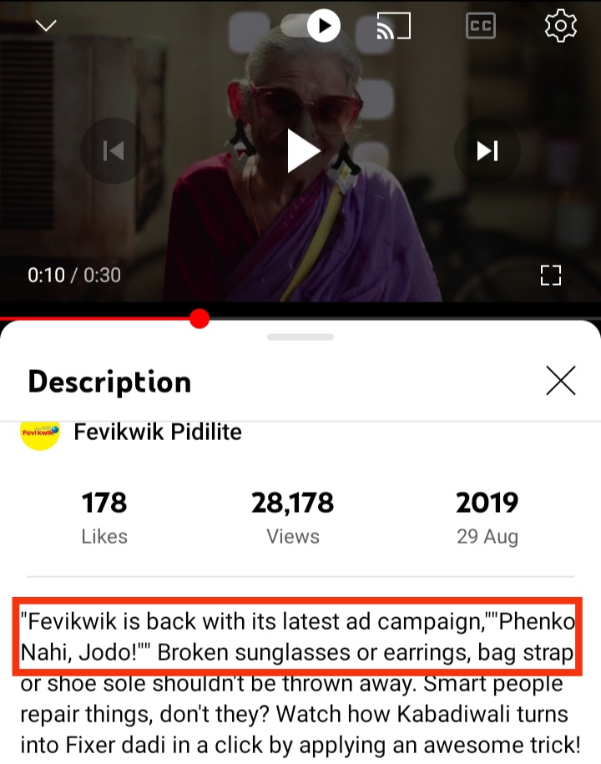Click the red progress bar scrubber

pyautogui.click(x=199, y=319)
